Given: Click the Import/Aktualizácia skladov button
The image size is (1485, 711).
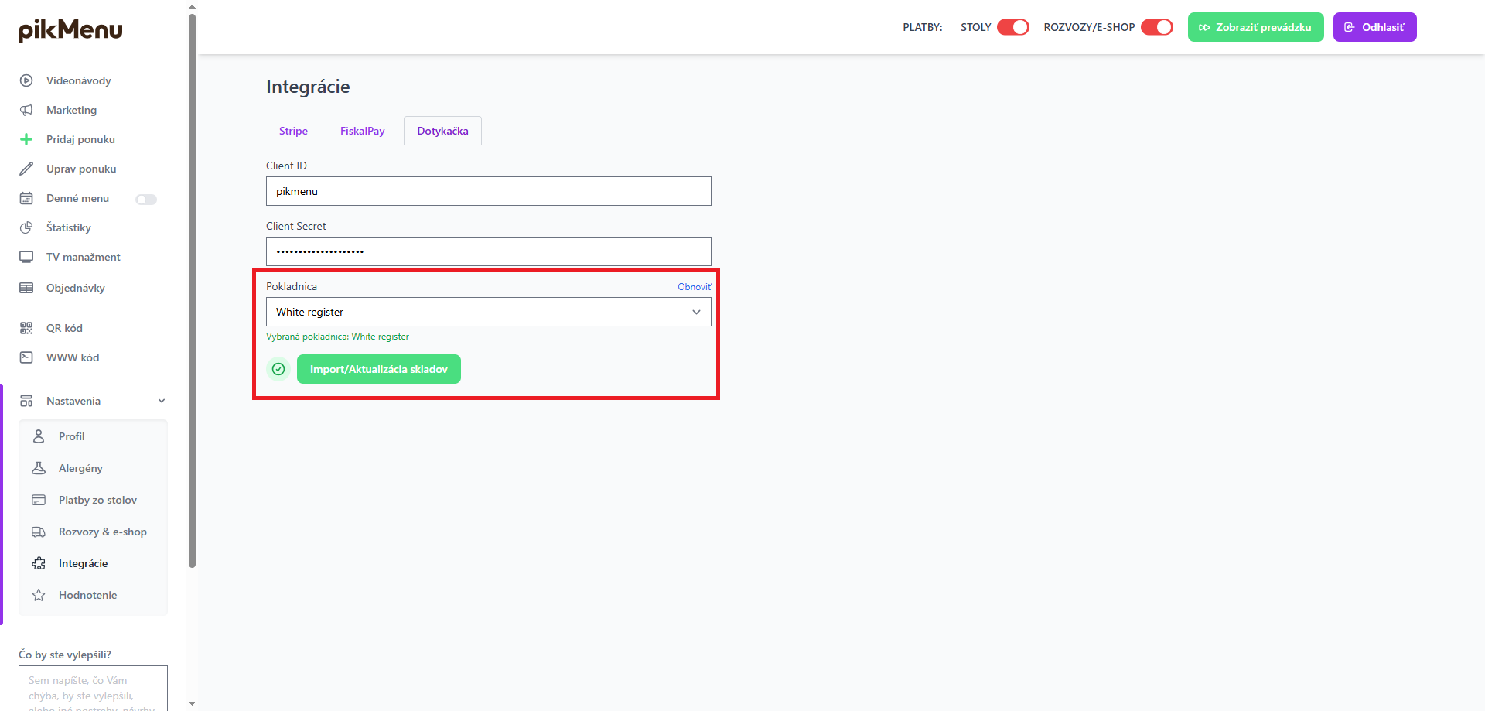Looking at the screenshot, I should point(378,369).
